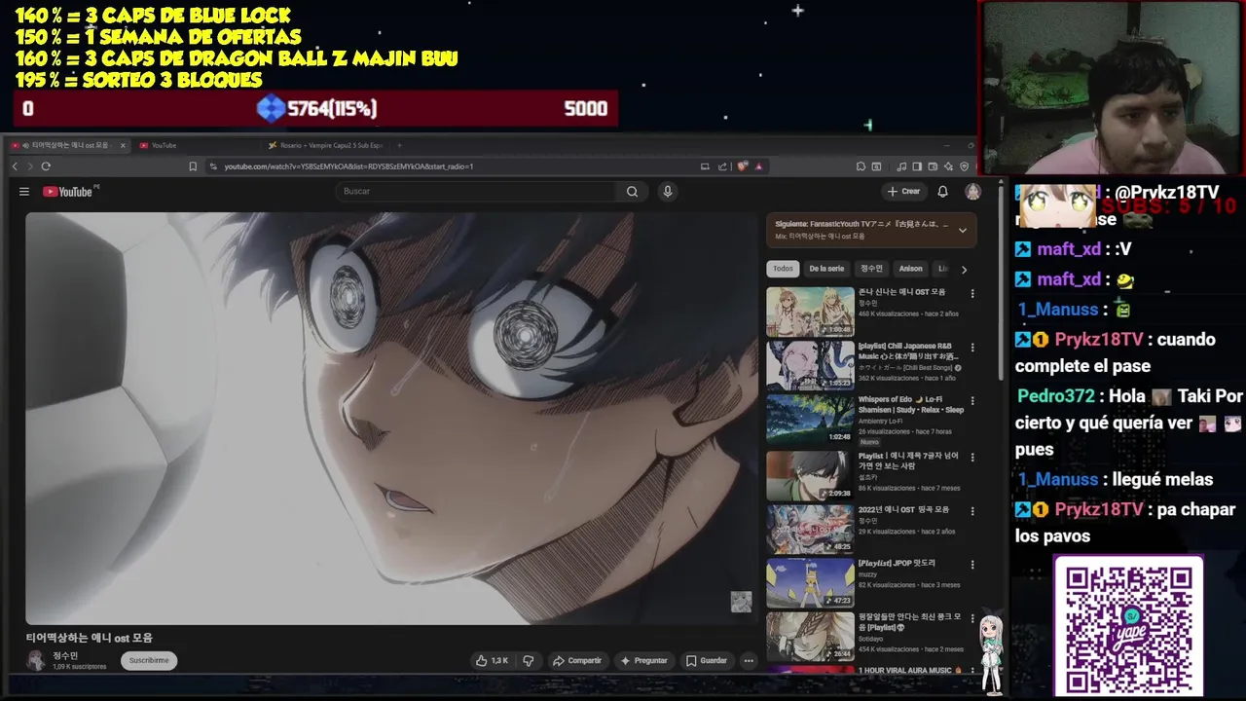The image size is (1246, 701).
Task: Go forward in browser history
Action: (29, 166)
